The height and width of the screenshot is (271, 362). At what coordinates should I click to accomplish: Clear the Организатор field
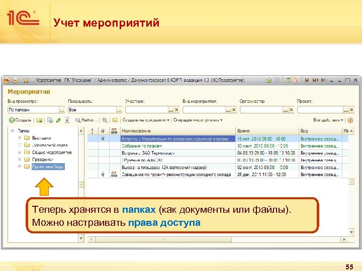click(x=291, y=110)
